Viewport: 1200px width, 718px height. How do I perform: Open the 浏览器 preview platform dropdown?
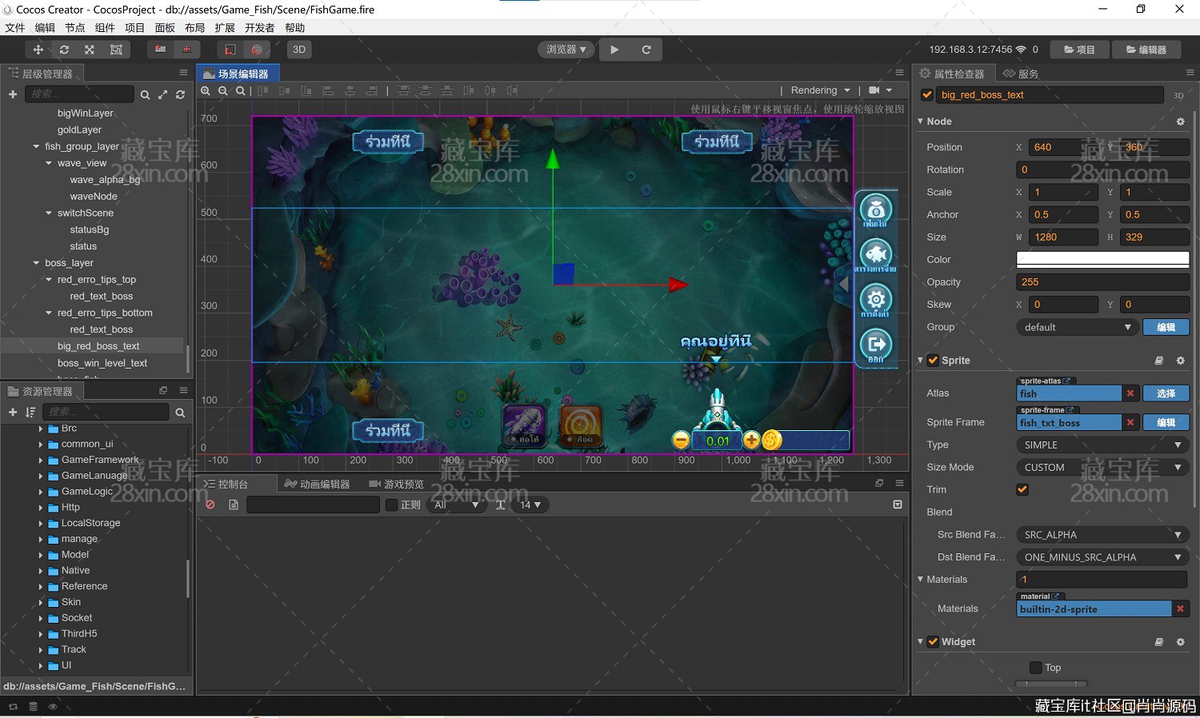click(566, 50)
